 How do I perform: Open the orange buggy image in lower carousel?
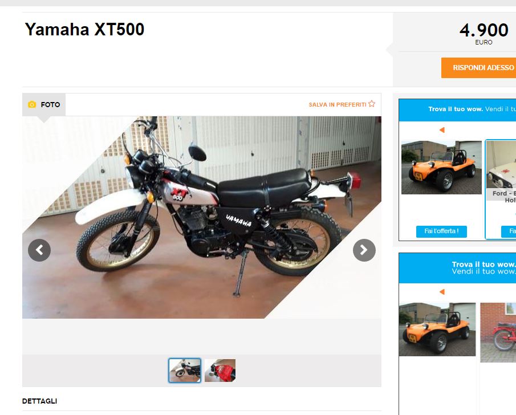click(437, 329)
